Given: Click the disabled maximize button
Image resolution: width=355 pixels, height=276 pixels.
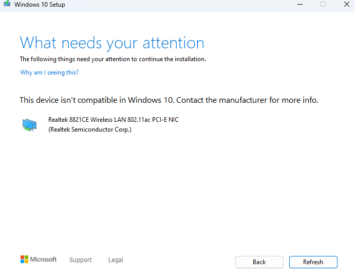Looking at the screenshot, I should tap(323, 4).
